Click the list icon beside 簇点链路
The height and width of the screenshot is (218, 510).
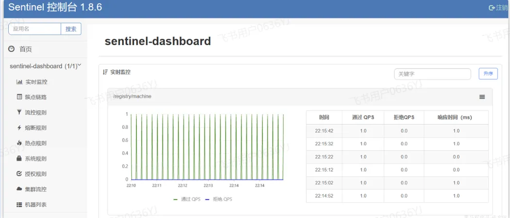point(19,97)
